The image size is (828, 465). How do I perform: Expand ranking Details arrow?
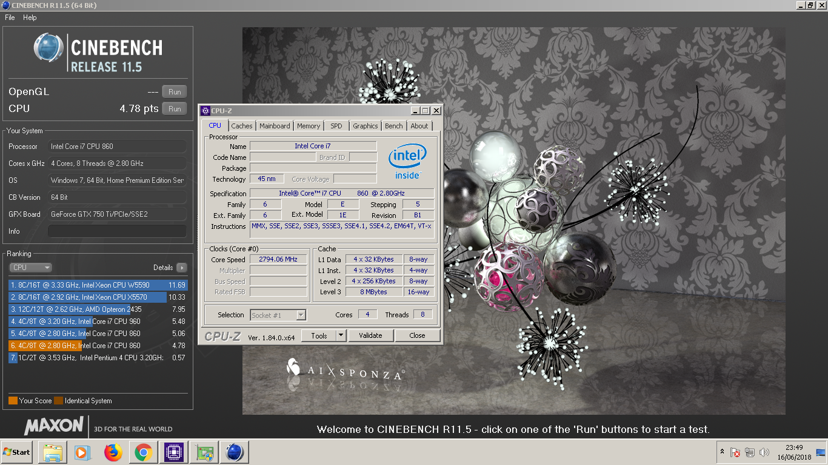pos(182,268)
